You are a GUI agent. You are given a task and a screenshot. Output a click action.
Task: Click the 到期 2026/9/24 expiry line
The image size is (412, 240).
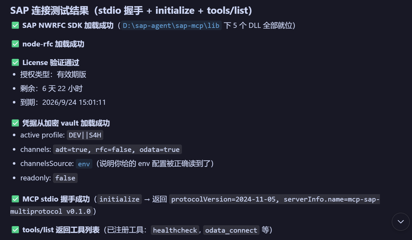click(63, 103)
